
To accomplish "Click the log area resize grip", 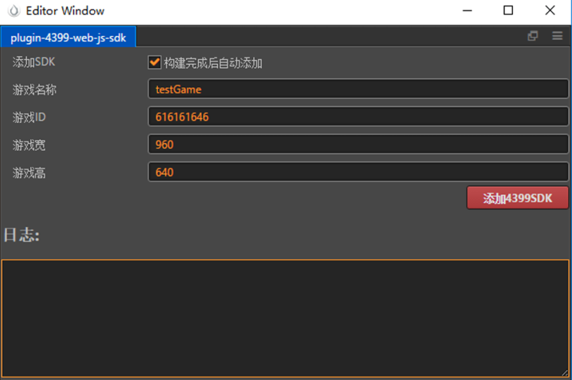I will point(565,373).
